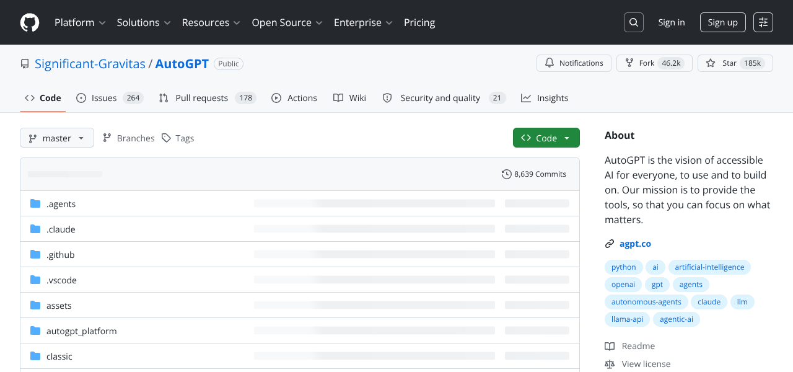Click the Sign up button
793x372 pixels.
722,22
